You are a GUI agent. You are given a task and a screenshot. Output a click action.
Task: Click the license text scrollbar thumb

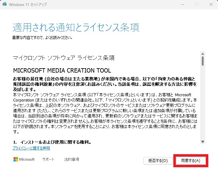click(x=203, y=61)
